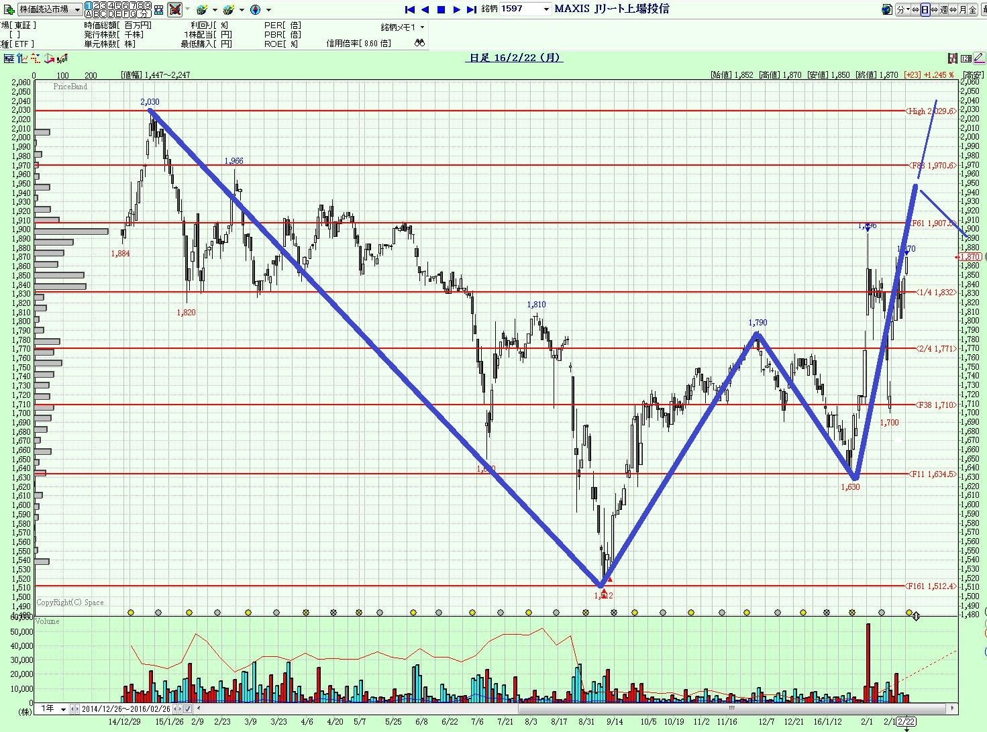Click the 高安 label above price axis
987x732 pixels.
(x=973, y=75)
